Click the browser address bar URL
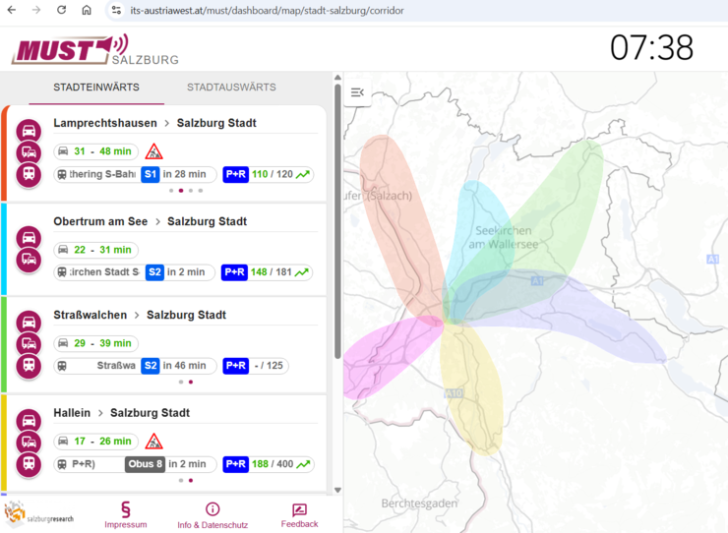Viewport: 728px width, 533px height. click(x=267, y=10)
